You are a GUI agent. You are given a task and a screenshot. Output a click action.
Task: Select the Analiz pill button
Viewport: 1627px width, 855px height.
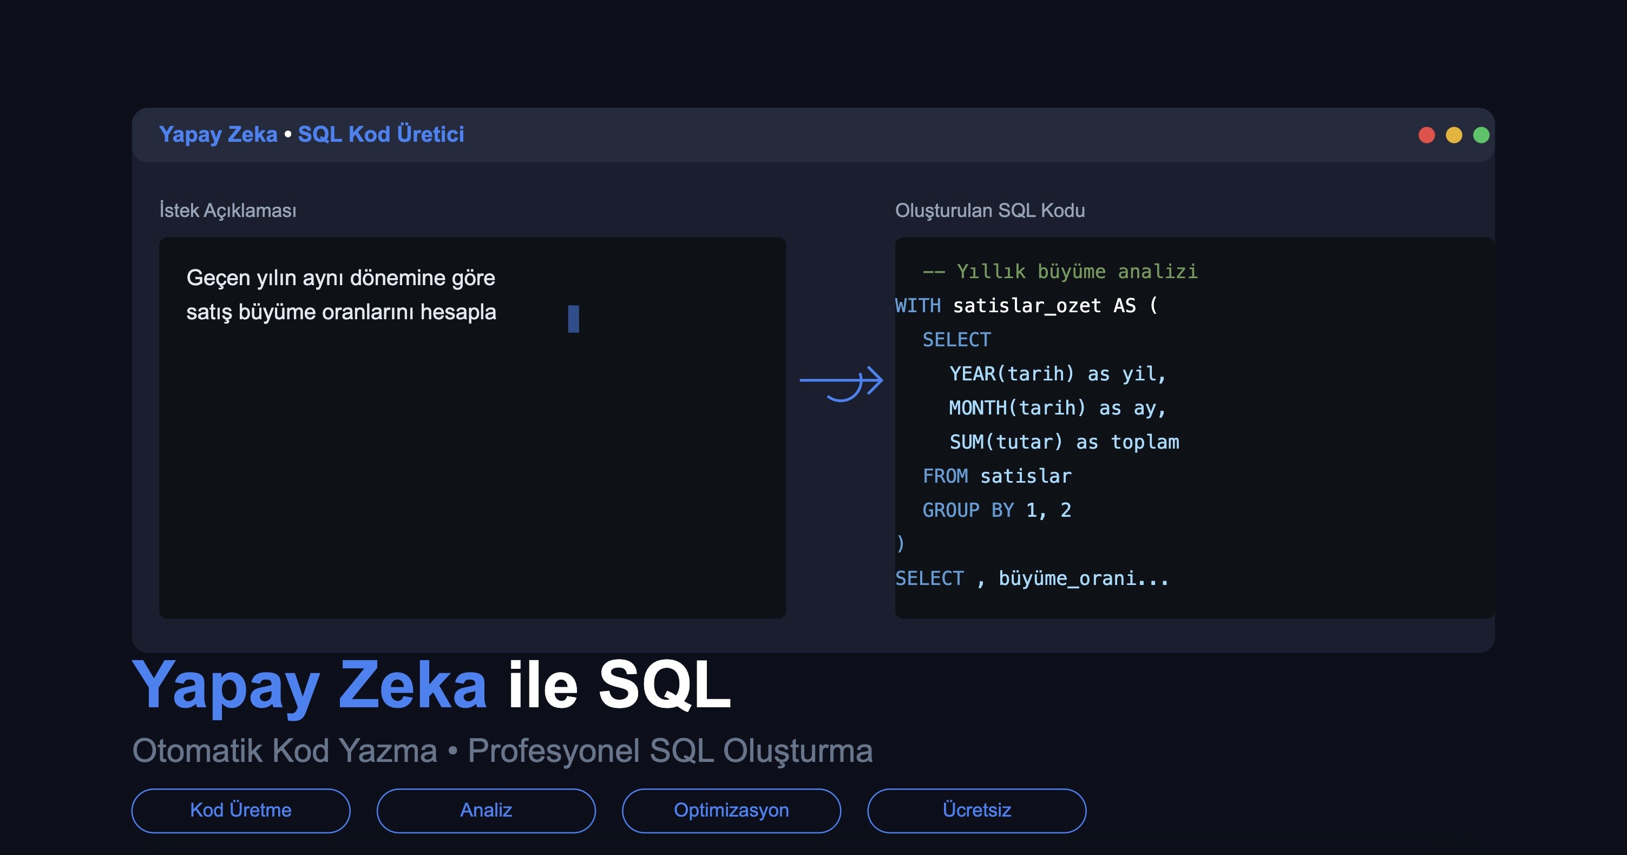pyautogui.click(x=486, y=810)
